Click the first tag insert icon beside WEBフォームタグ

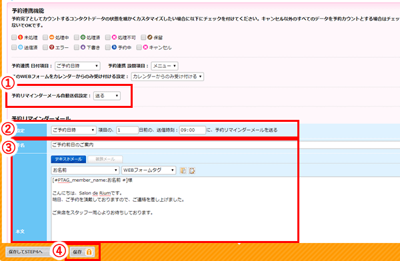point(183,170)
